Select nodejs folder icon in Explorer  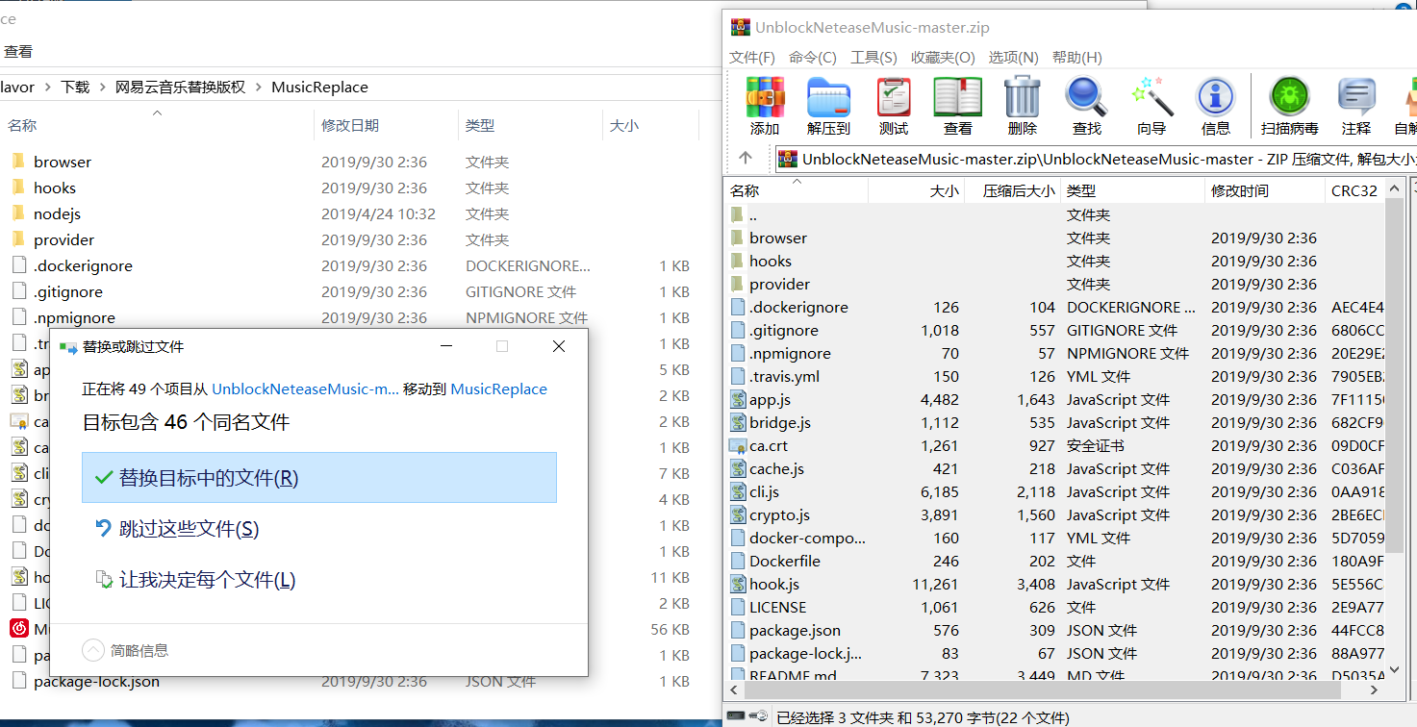(18, 213)
